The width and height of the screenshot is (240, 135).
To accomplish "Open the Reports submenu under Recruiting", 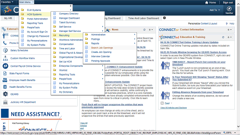I will coord(95,43).
